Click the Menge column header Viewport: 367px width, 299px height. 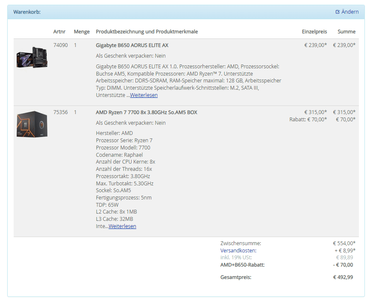(82, 32)
